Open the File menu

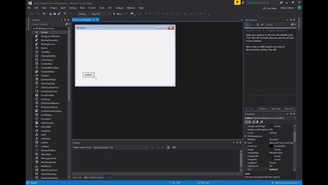tap(29, 8)
